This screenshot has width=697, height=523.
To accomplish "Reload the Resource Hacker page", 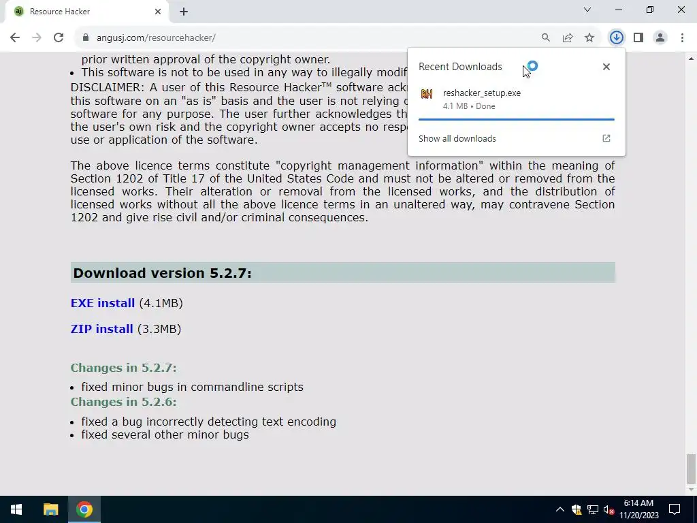I will pyautogui.click(x=59, y=38).
